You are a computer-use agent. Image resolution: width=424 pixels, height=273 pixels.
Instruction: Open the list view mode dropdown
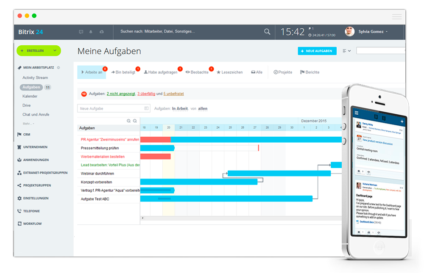pyautogui.click(x=346, y=51)
